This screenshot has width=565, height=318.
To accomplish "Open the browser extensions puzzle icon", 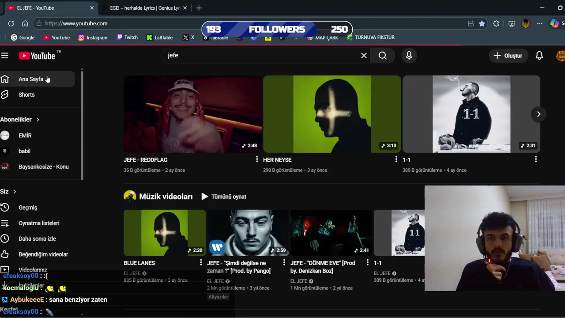I will click(x=496, y=23).
